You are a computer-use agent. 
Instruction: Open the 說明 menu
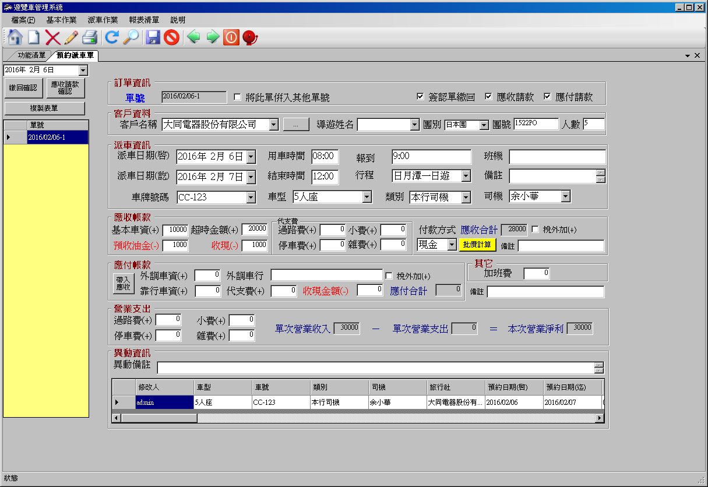(178, 20)
